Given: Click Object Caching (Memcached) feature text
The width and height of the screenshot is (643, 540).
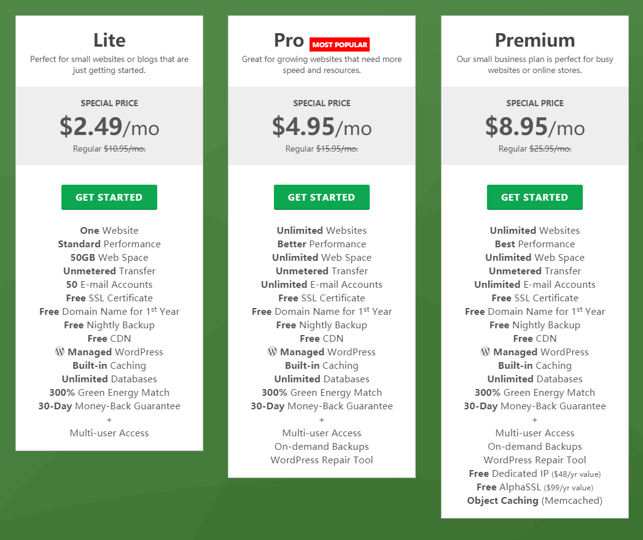Looking at the screenshot, I should point(534,500).
